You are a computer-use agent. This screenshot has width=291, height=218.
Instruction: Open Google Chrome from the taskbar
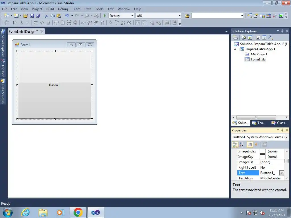coord(78,212)
